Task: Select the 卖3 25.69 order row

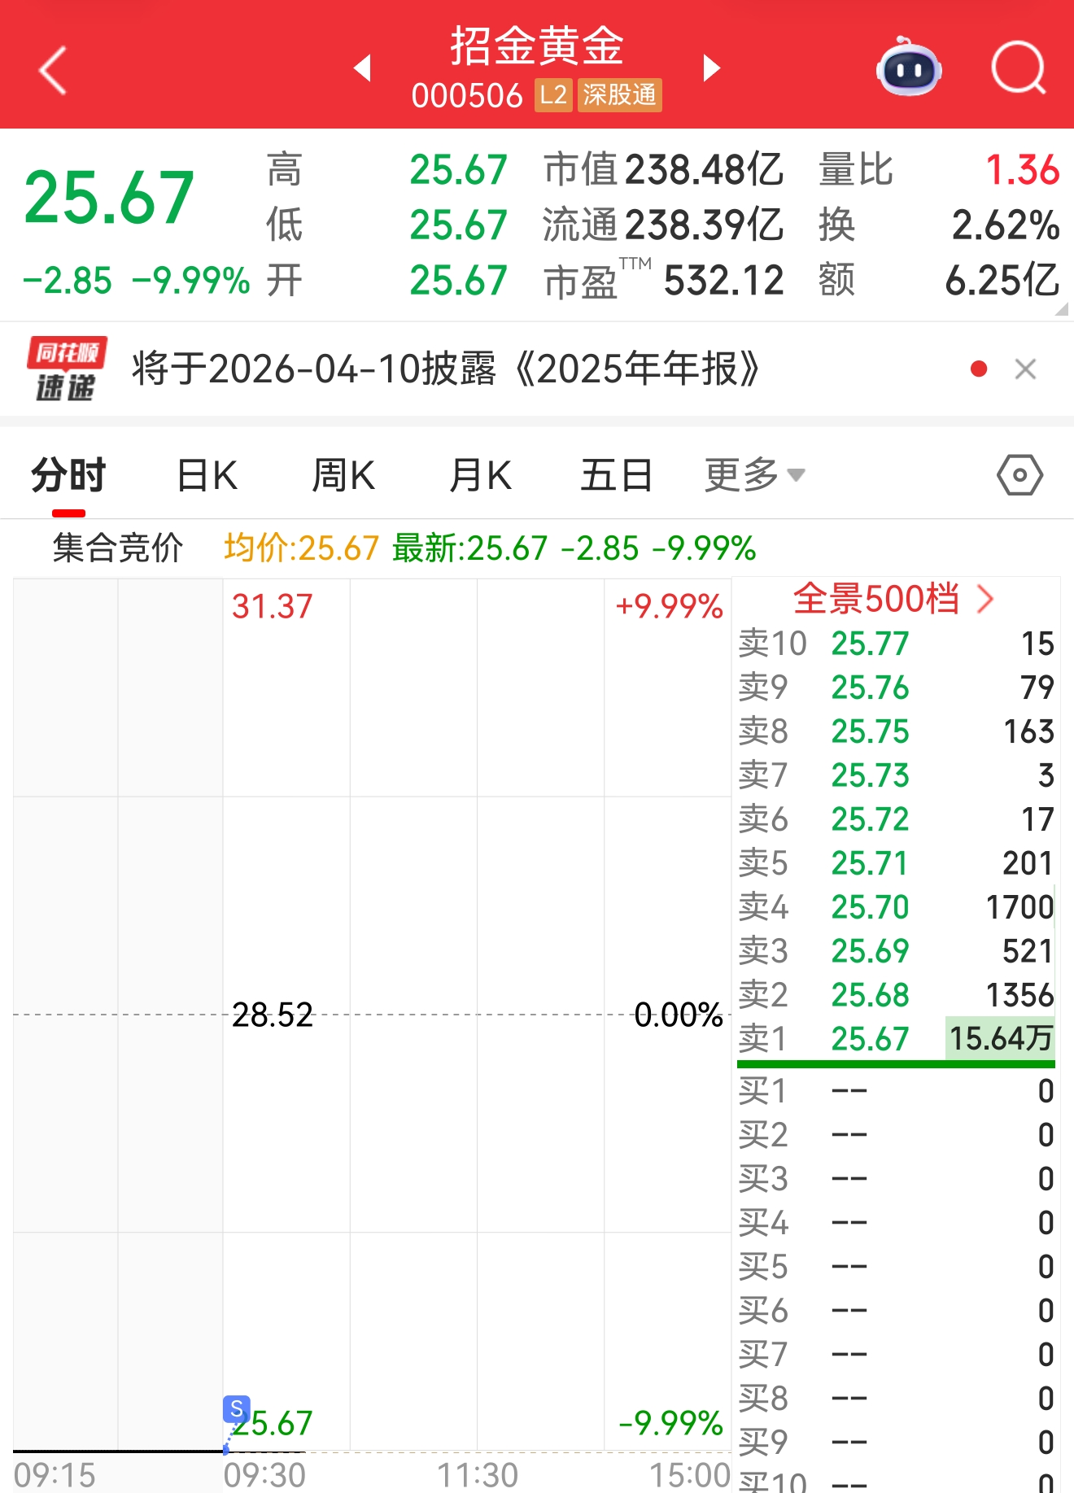Action: click(x=896, y=951)
